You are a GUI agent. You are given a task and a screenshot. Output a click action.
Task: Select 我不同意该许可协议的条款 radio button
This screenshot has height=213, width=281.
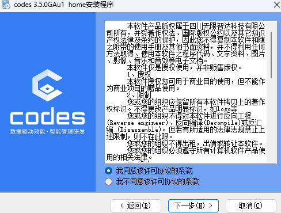click(x=108, y=181)
